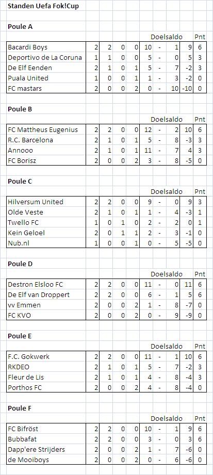Click the Poule C heading cell
This screenshot has width=213, height=475.
(20, 181)
